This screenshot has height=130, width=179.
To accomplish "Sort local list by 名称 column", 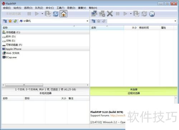I will [45, 28].
